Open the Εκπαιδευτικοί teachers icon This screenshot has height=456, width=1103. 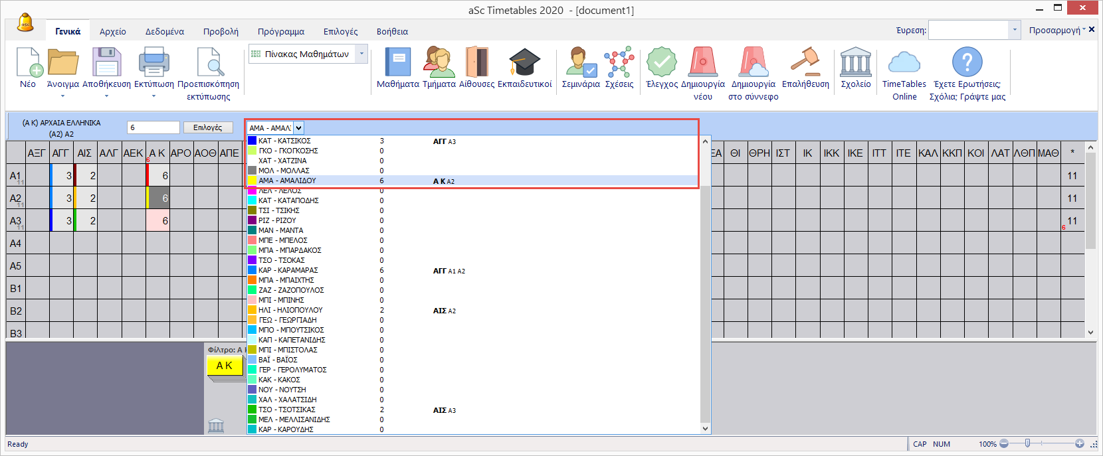click(524, 63)
